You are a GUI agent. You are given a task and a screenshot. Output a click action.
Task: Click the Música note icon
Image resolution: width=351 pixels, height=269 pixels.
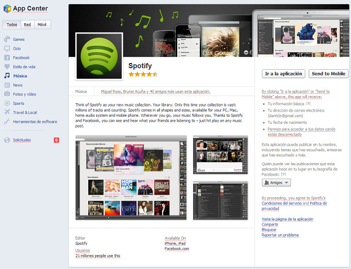[x=7, y=76]
